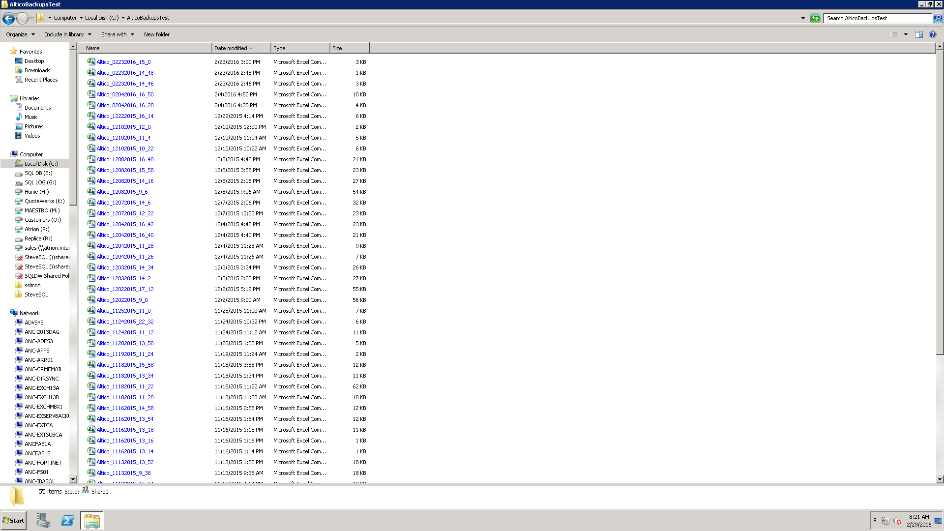Toggle the Preview pane icon
The width and height of the screenshot is (944, 531).
(x=919, y=34)
